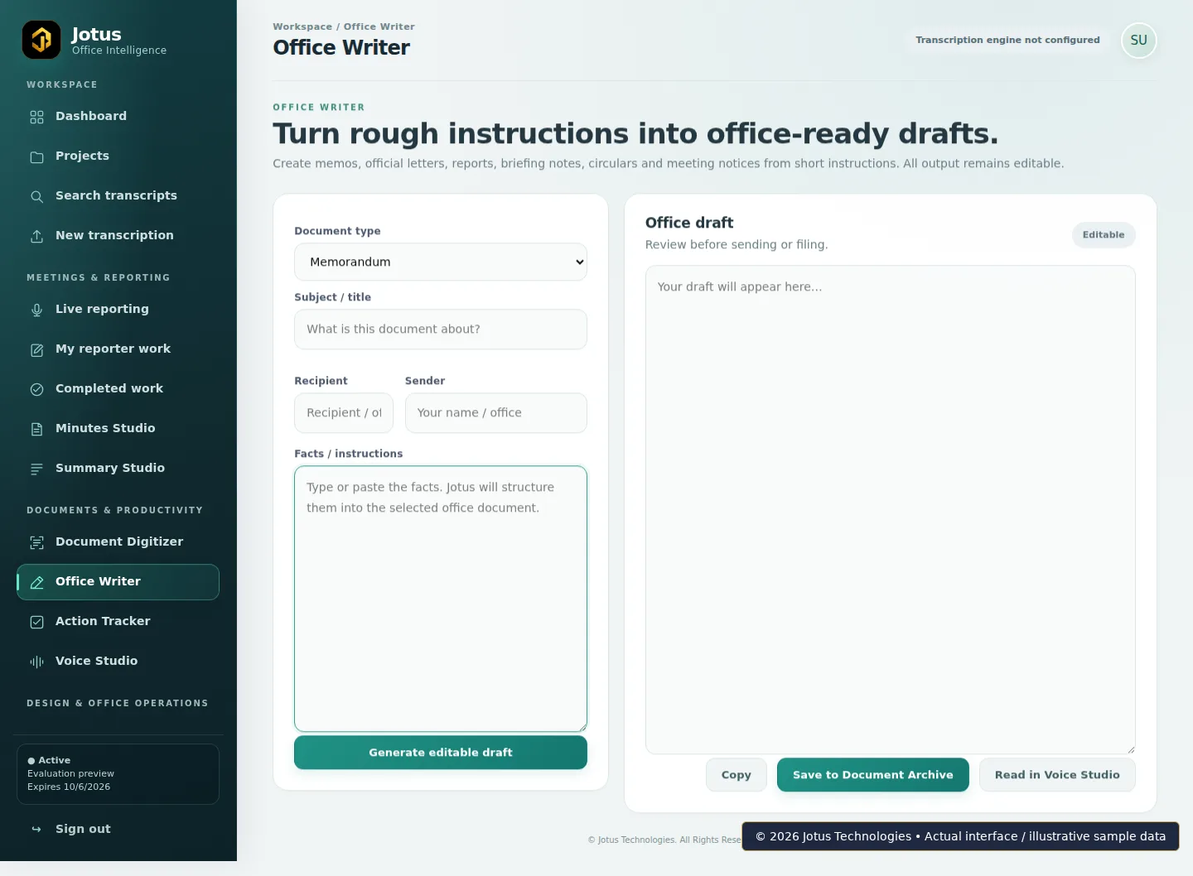Select Minutes Studio in the sidebar

(118, 428)
